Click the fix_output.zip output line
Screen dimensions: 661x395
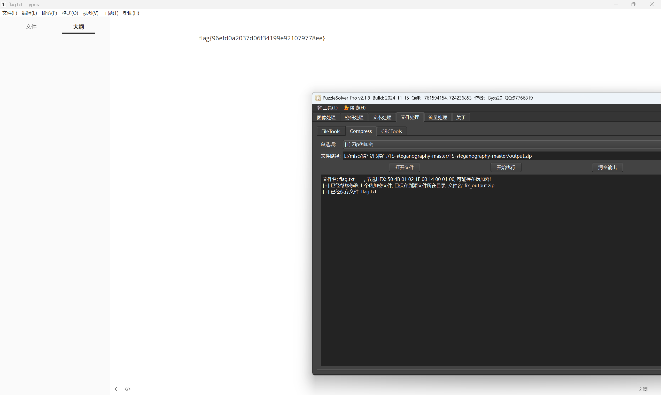point(408,185)
